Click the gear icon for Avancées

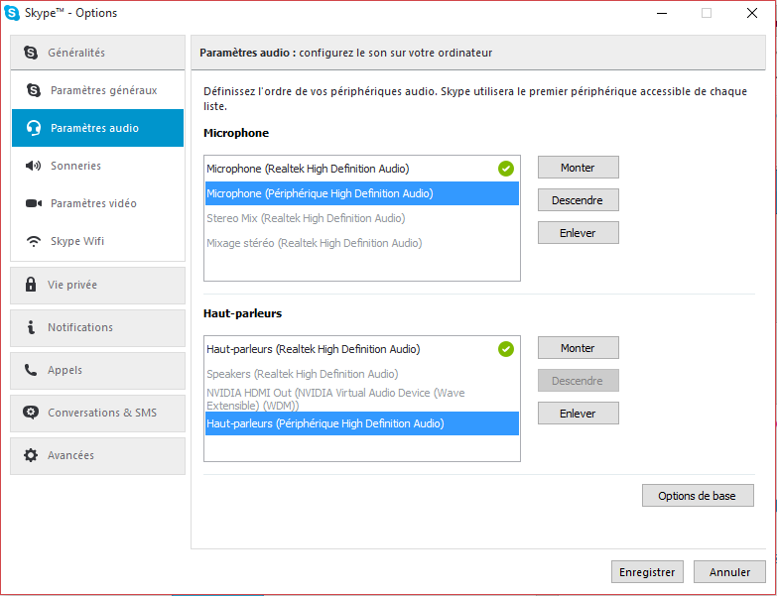click(31, 455)
